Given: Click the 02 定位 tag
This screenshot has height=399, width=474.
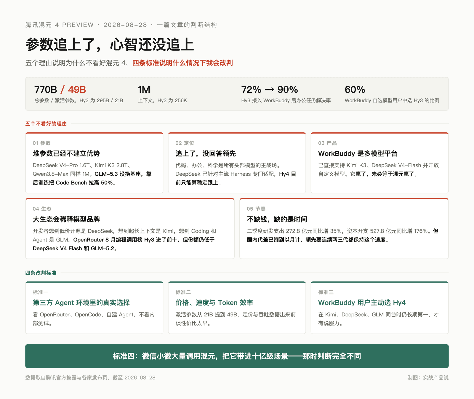Looking at the screenshot, I should (185, 143).
